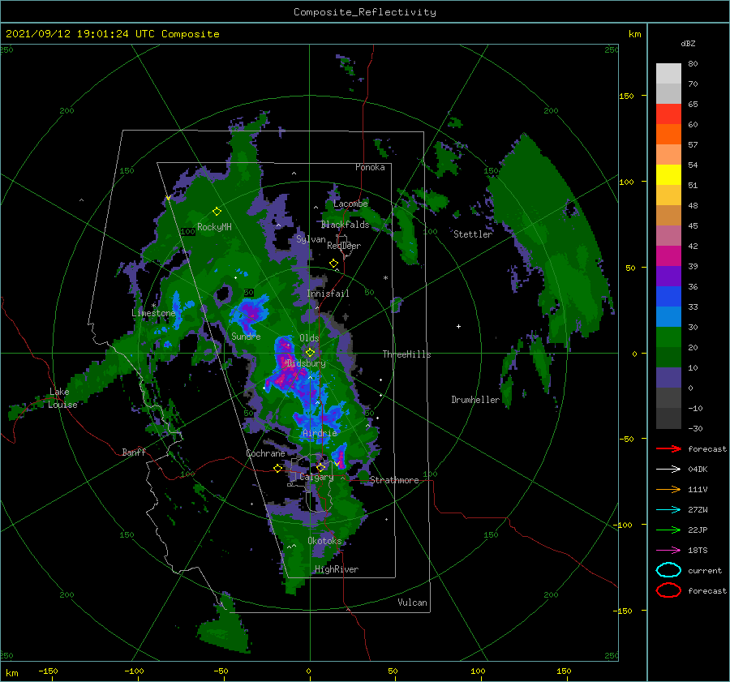Click the 04DK legend label
The width and height of the screenshot is (730, 682).
698,470
